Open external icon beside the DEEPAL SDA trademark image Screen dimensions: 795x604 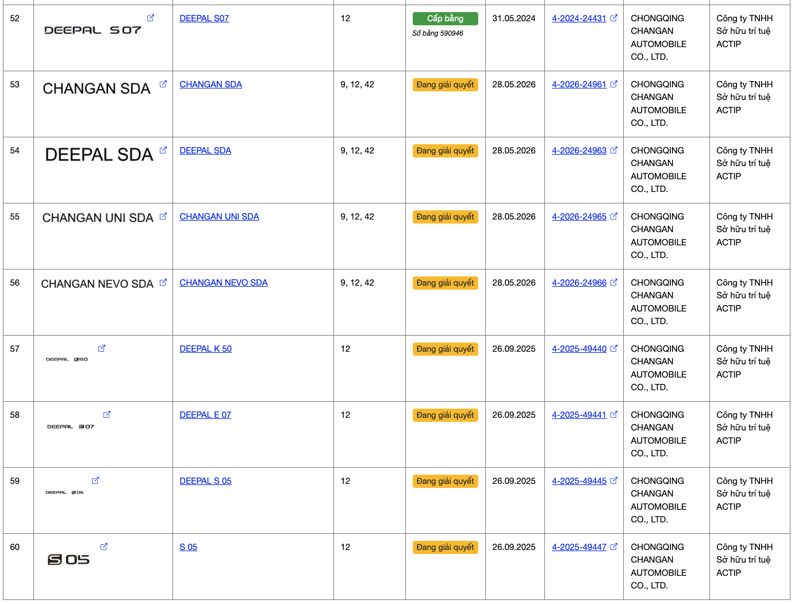163,150
